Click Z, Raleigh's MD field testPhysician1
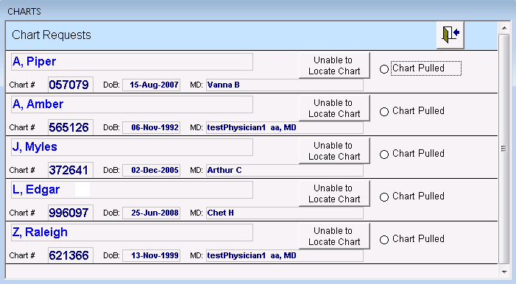 pos(285,255)
